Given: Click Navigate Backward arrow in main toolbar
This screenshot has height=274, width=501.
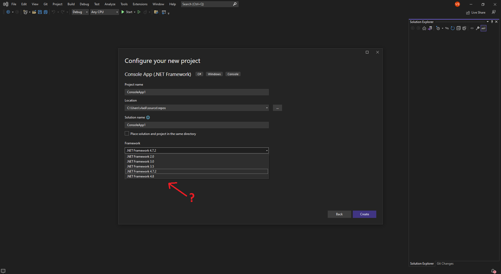Looking at the screenshot, I should [x=8, y=12].
